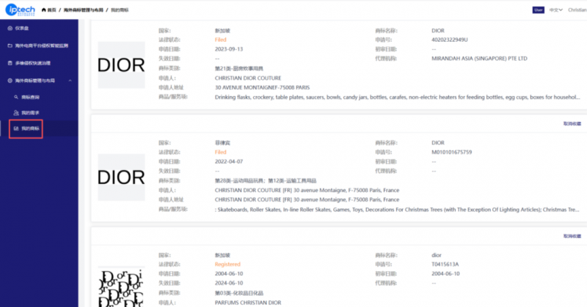The image size is (587, 307).
Task: Select 商标查询 in the sidebar
Action: click(31, 96)
